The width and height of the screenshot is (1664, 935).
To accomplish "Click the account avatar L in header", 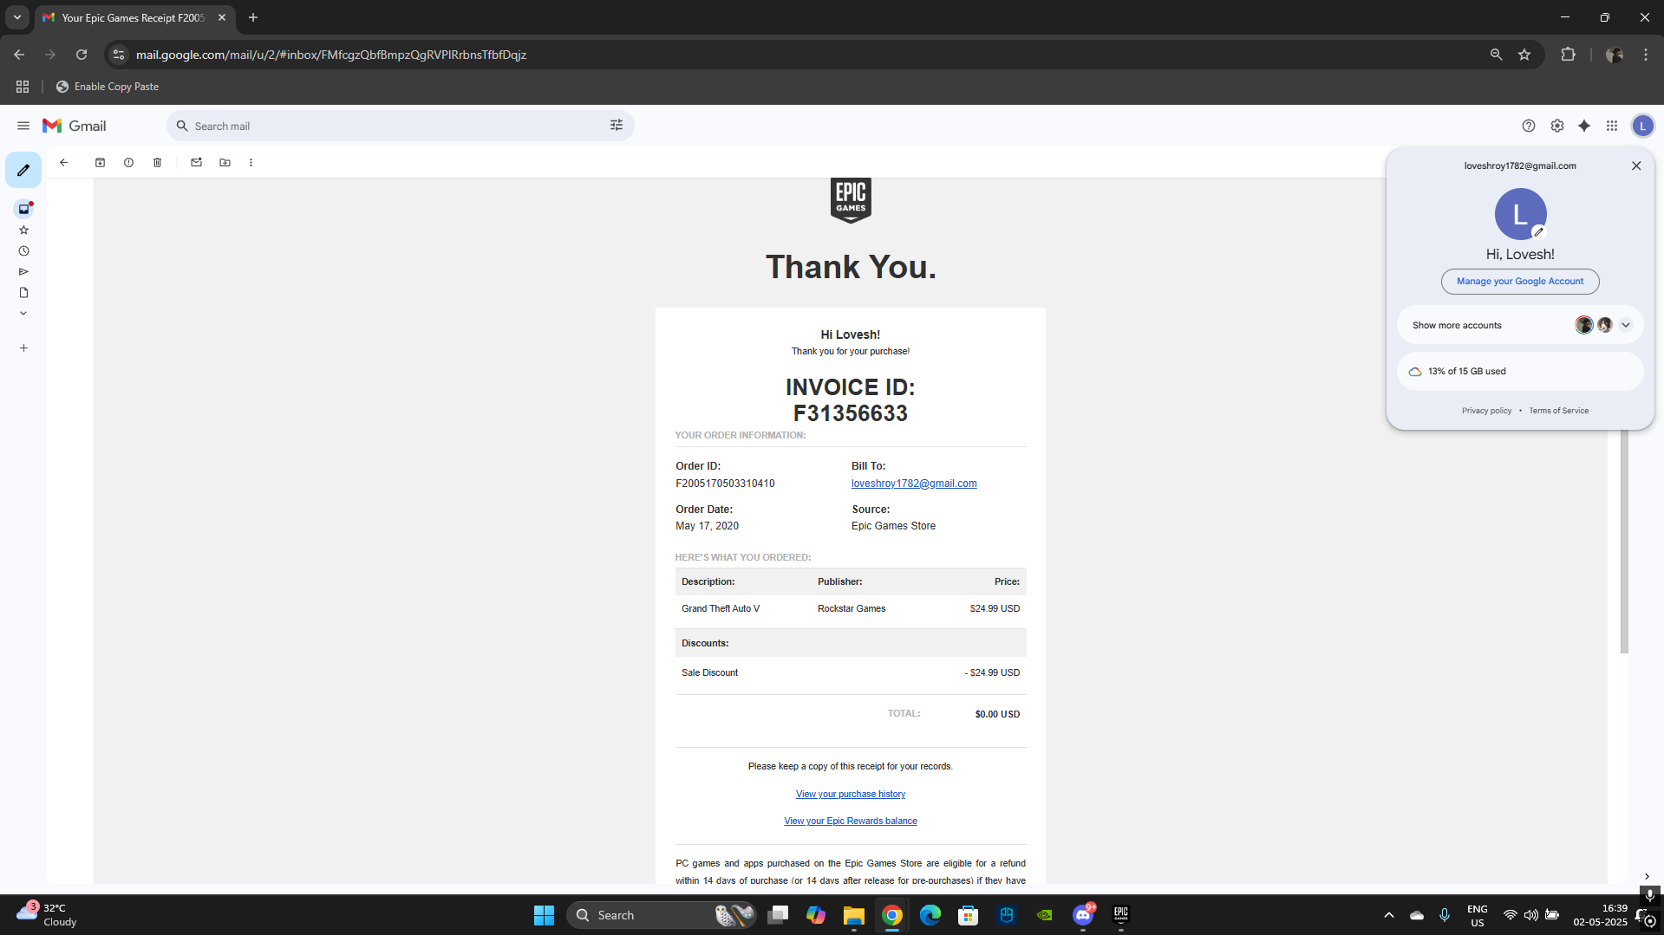I will [1642, 126].
